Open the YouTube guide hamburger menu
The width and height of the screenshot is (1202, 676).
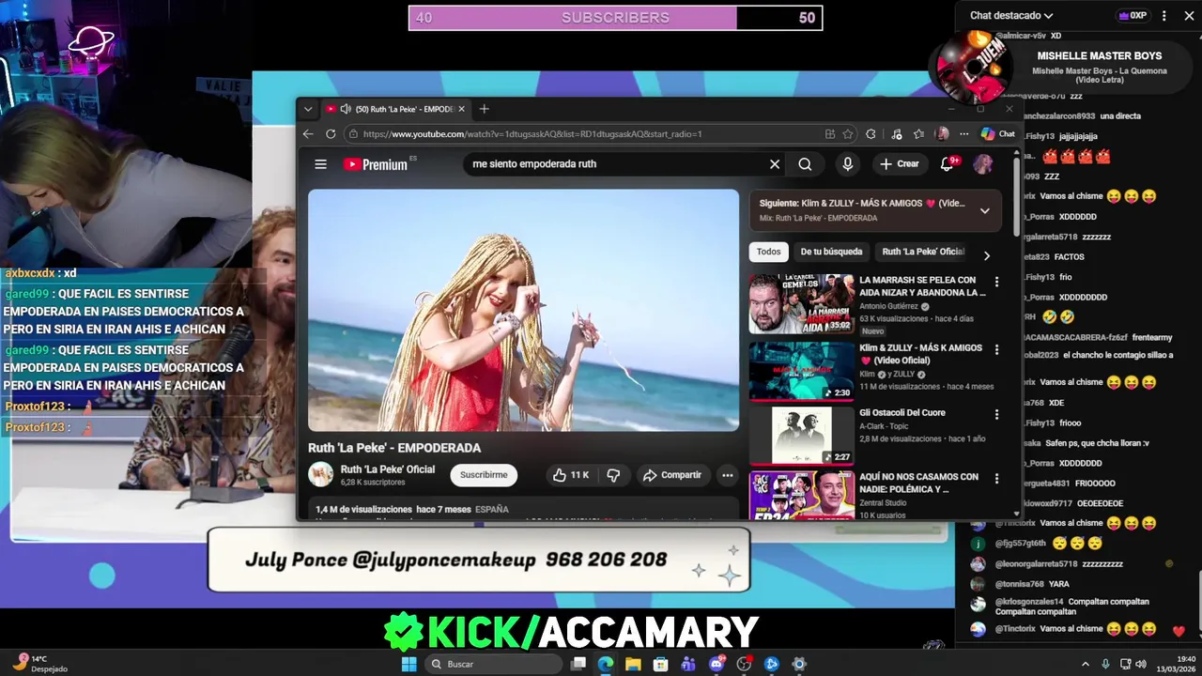[x=320, y=164]
